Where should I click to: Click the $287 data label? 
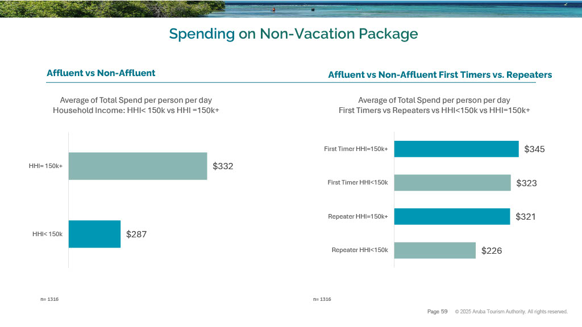pyautogui.click(x=136, y=234)
